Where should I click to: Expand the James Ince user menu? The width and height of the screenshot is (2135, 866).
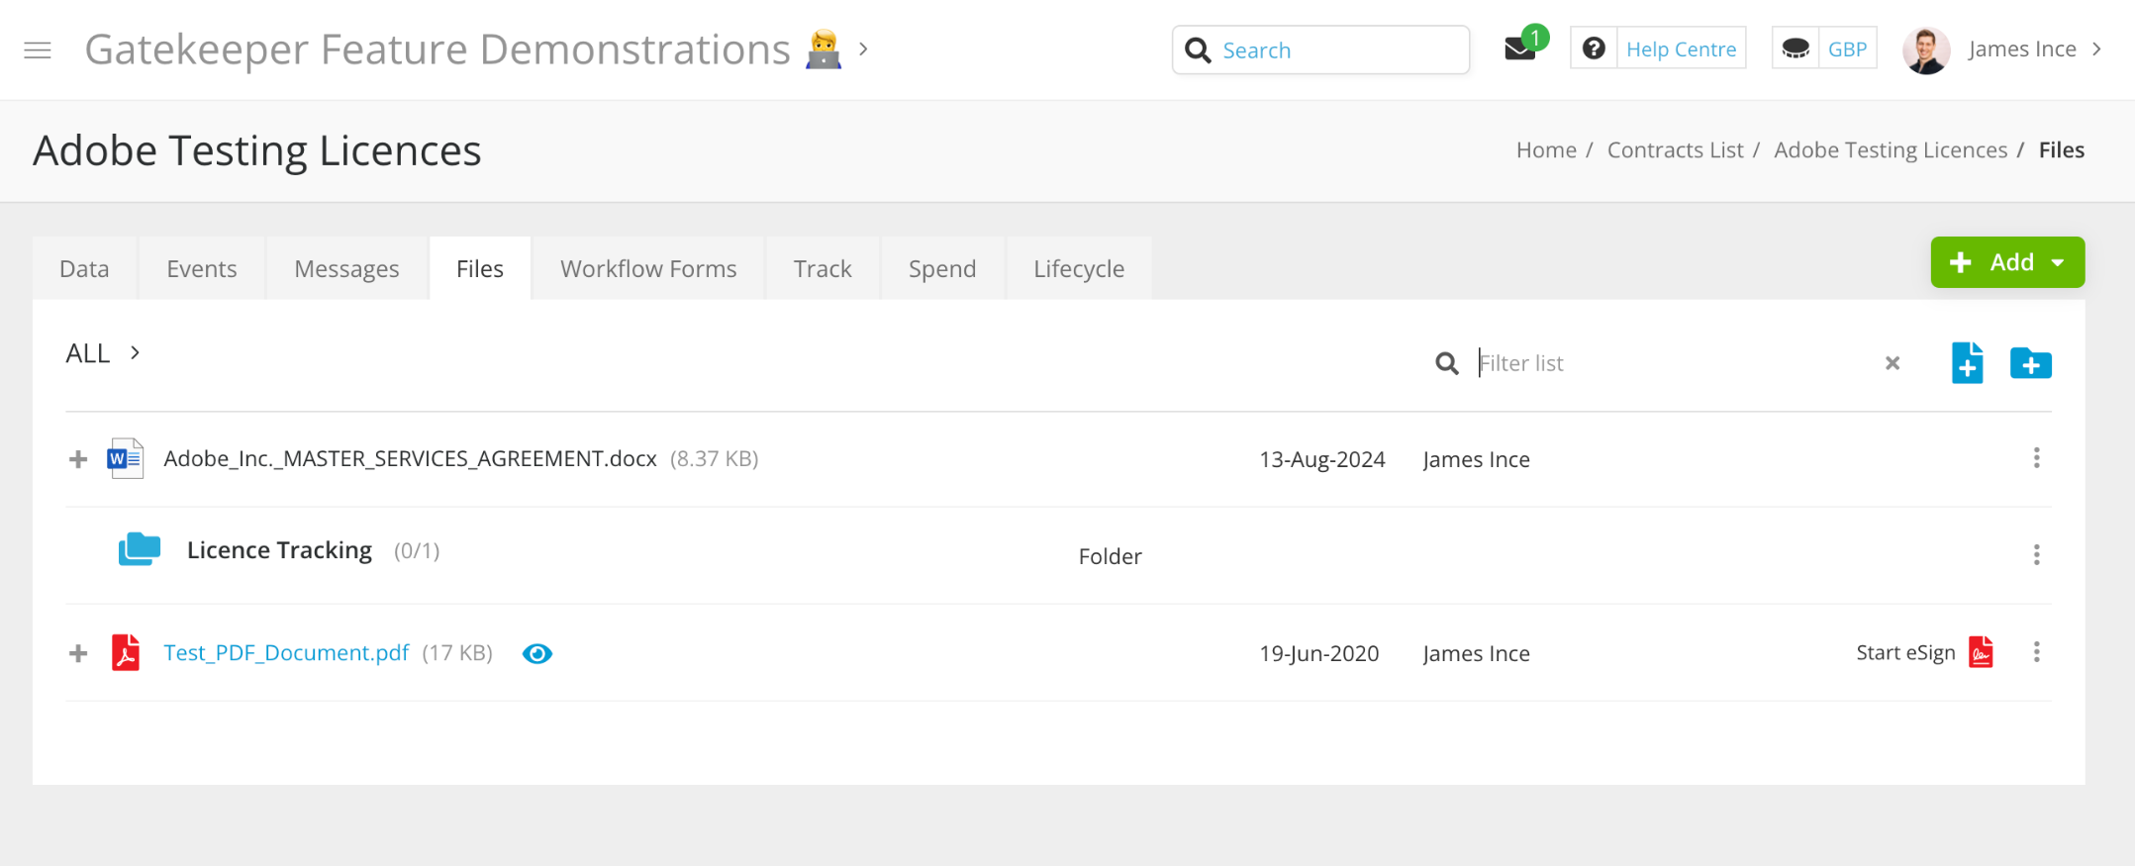2021,49
